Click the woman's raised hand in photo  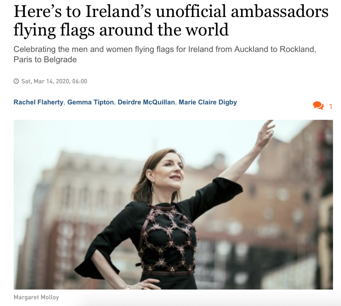[267, 132]
